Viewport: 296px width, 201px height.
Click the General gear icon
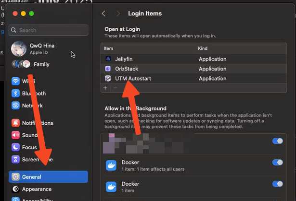[x=15, y=177]
